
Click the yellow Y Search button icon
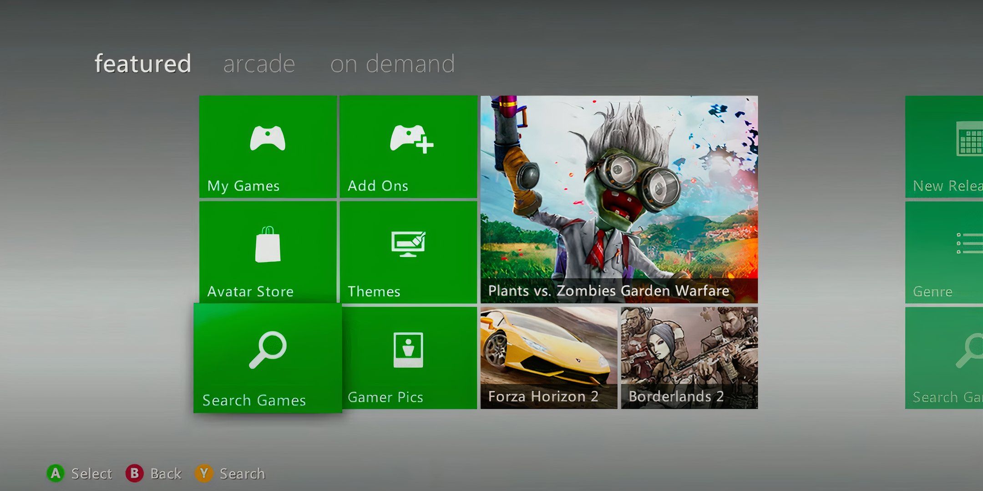pos(204,473)
